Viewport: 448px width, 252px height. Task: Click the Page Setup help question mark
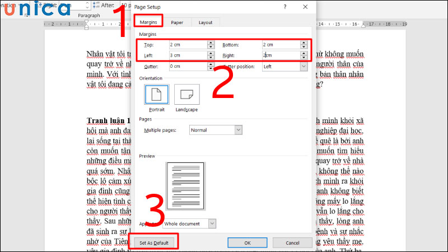(285, 7)
